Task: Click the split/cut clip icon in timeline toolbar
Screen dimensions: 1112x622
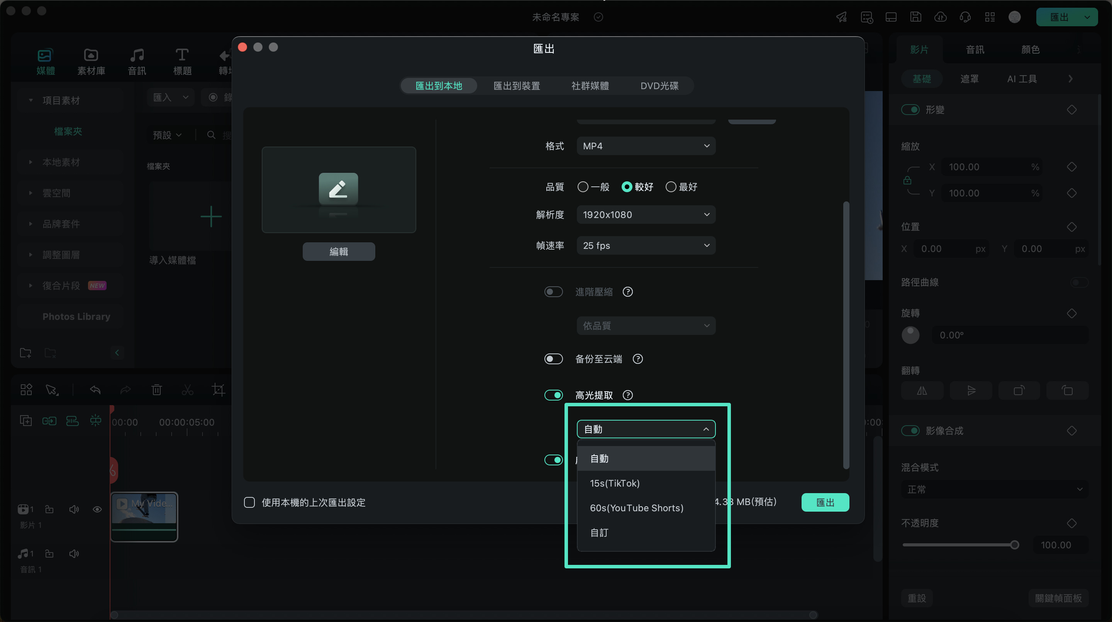Action: (186, 390)
